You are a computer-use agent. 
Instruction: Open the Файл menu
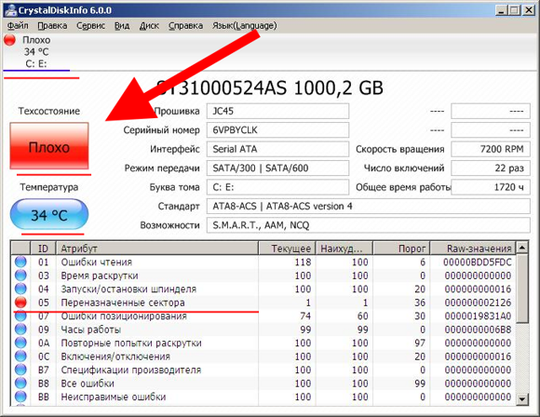18,26
